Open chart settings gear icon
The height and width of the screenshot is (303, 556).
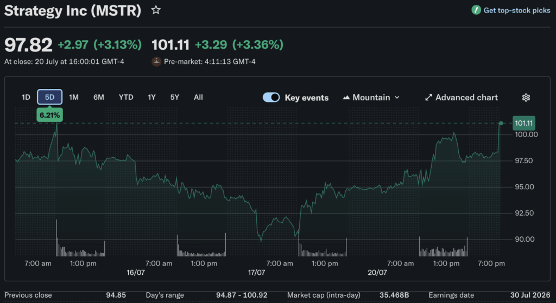[526, 98]
